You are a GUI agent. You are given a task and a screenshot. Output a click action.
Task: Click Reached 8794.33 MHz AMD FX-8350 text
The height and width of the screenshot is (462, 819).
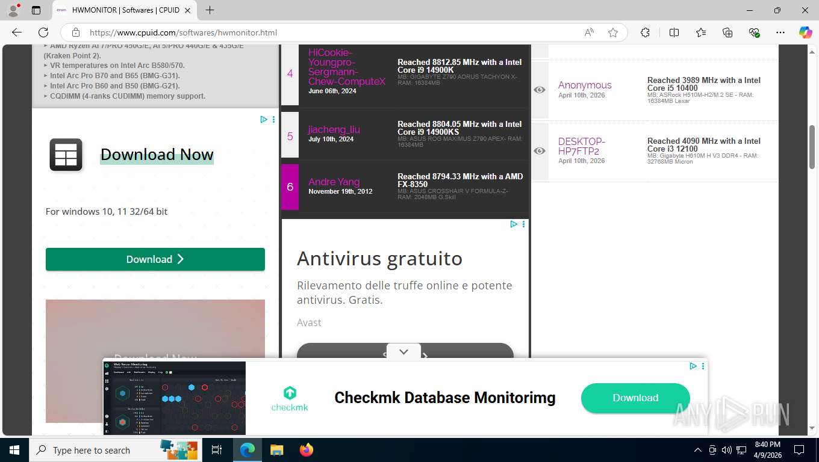click(460, 180)
